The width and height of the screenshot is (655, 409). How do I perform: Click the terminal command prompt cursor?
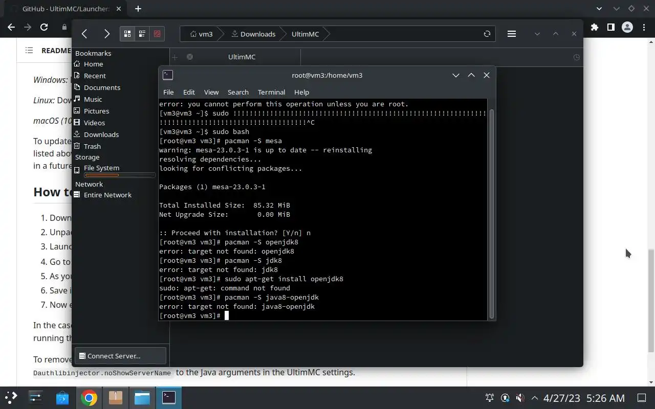click(x=227, y=315)
